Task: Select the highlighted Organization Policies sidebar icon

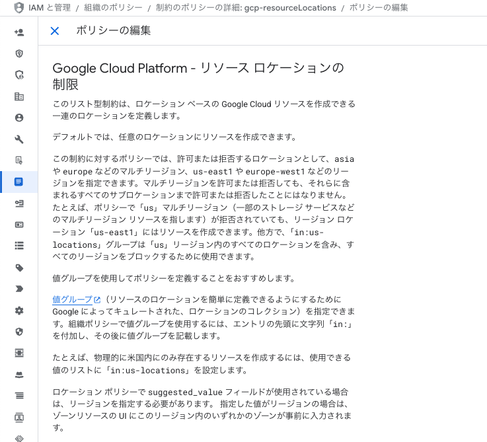Action: tap(19, 182)
